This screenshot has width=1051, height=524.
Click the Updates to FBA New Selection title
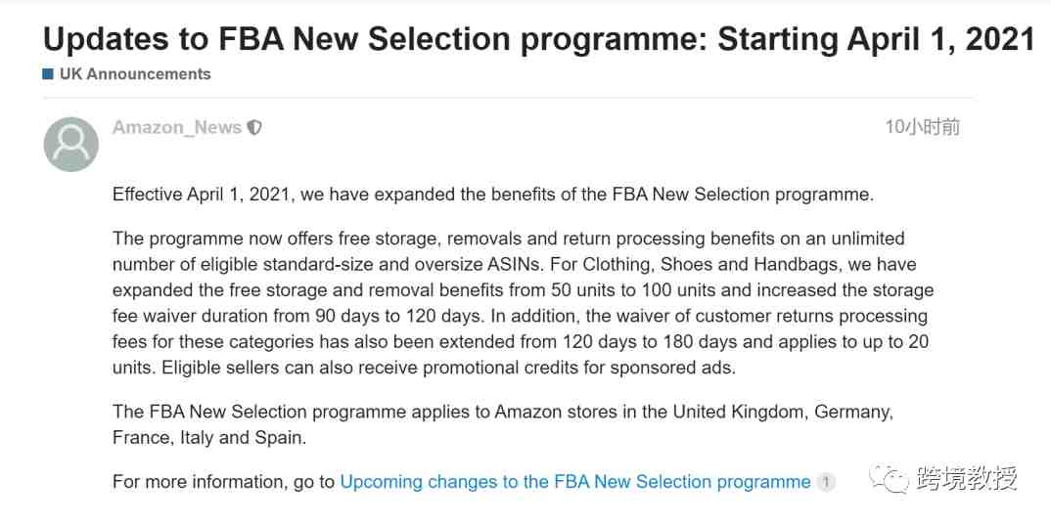tap(539, 39)
